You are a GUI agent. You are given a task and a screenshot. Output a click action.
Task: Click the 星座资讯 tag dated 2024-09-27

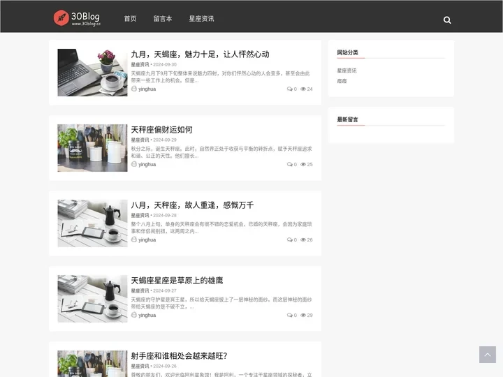pos(140,290)
